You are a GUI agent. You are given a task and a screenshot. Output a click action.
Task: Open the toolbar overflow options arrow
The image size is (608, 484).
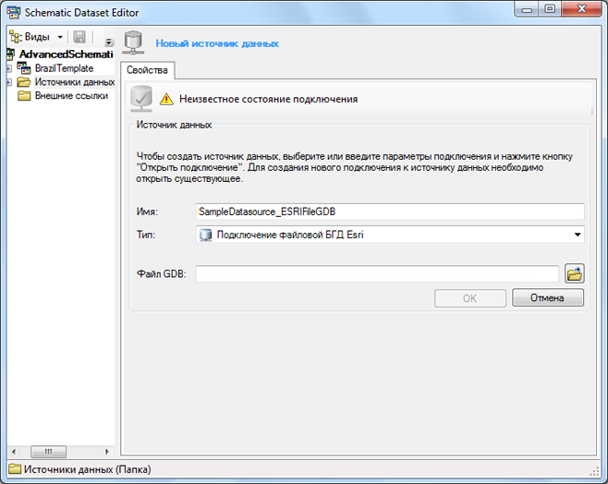click(109, 42)
